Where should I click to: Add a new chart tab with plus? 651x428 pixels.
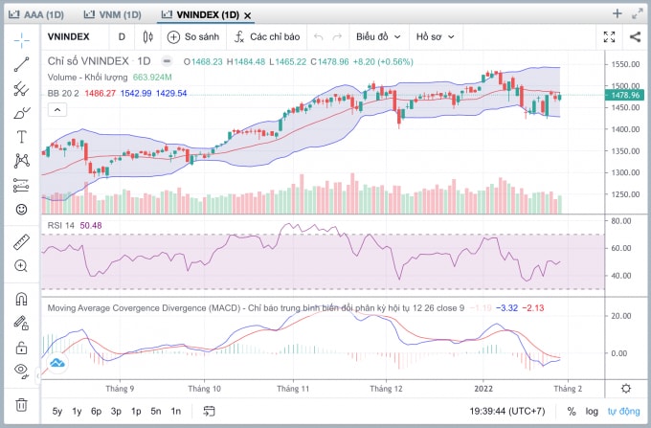click(x=617, y=13)
